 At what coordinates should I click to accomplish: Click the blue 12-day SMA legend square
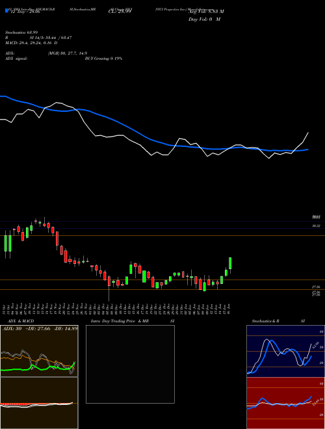[x=7, y=11]
